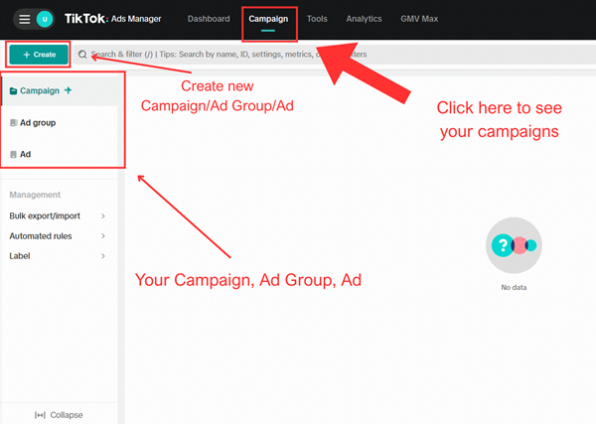The width and height of the screenshot is (596, 424).
Task: Click the plus icon beside Campaign
Action: pyautogui.click(x=68, y=90)
